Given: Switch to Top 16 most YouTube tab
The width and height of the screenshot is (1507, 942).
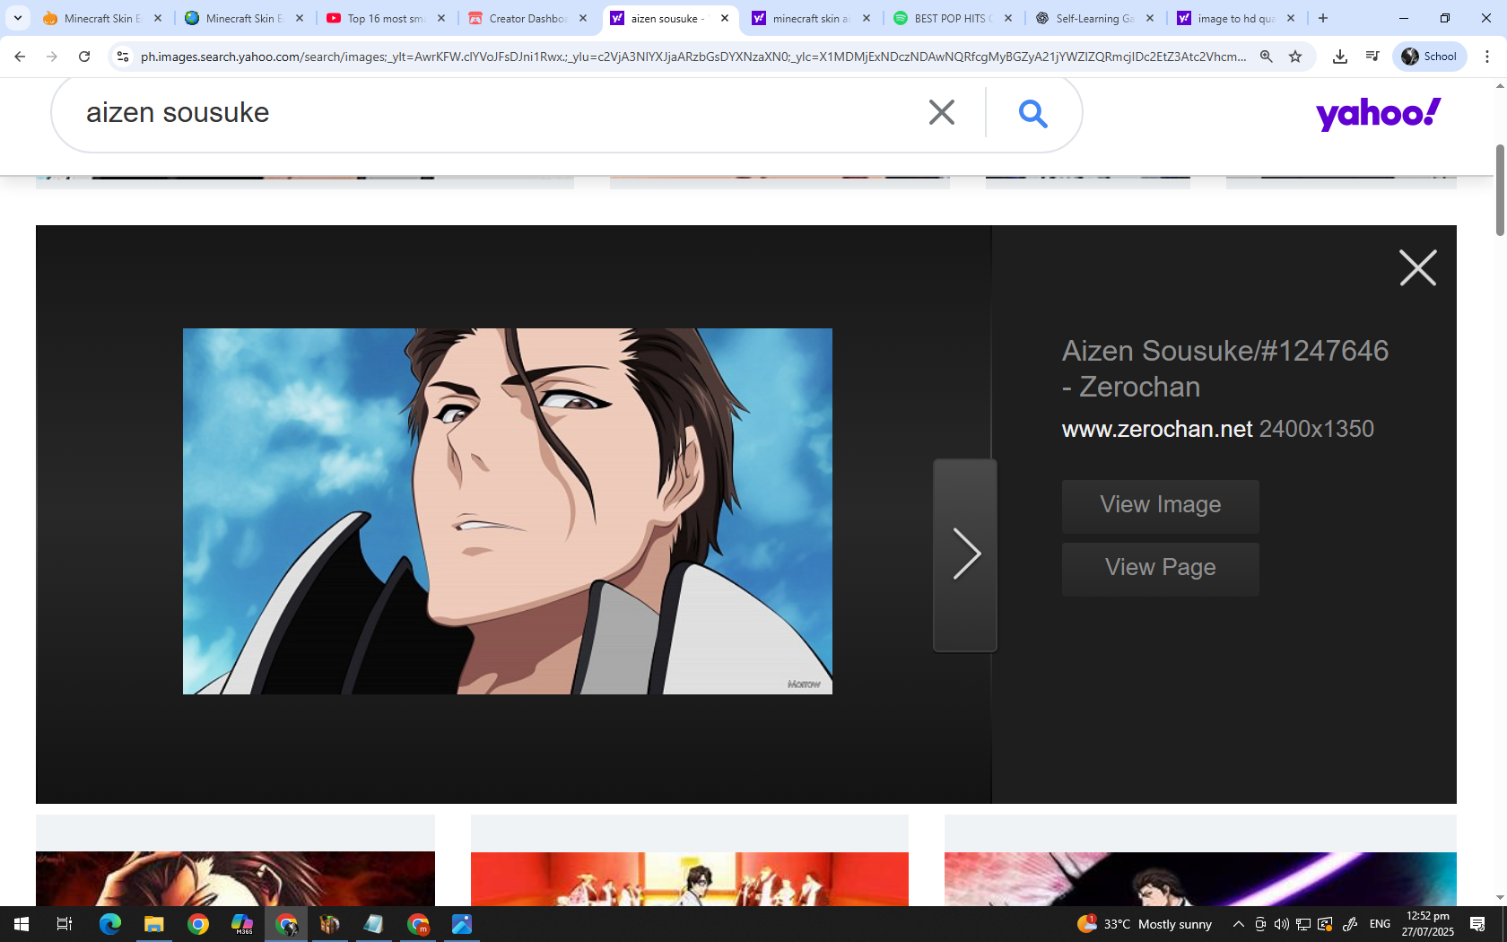Looking at the screenshot, I should [x=386, y=18].
